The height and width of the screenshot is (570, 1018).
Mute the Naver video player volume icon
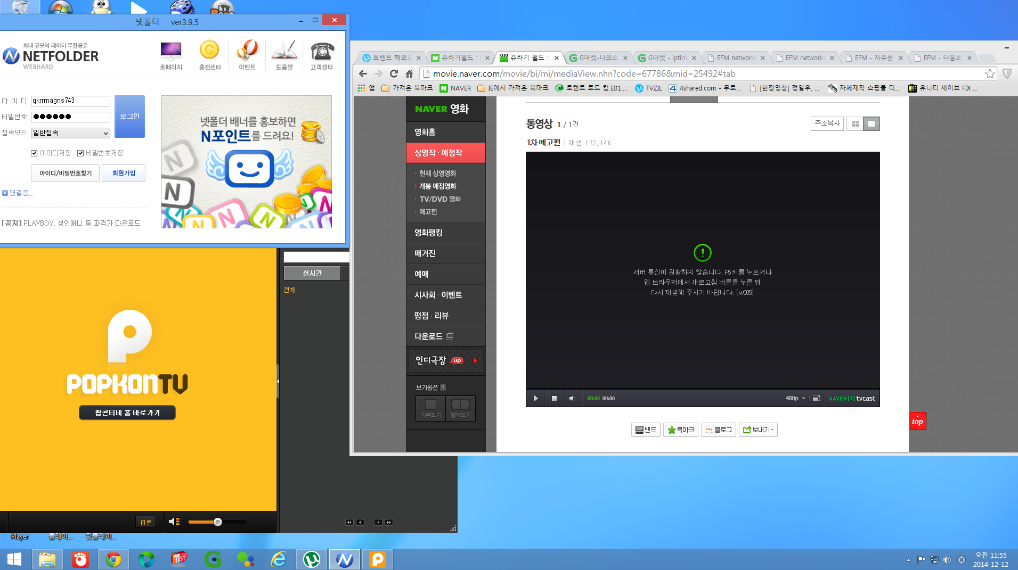coord(572,398)
